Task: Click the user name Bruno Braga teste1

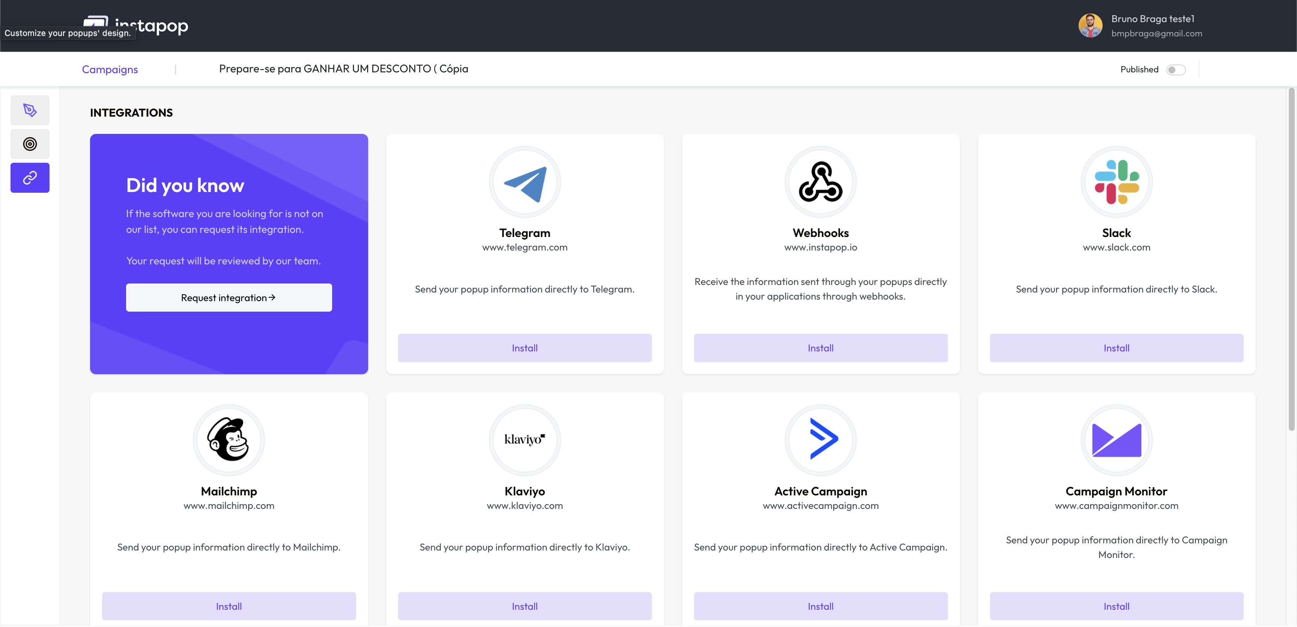Action: point(1153,19)
